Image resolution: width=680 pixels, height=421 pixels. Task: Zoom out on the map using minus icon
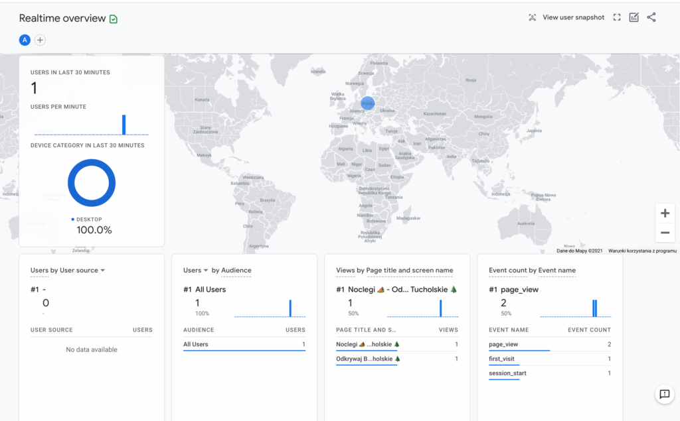[665, 232]
